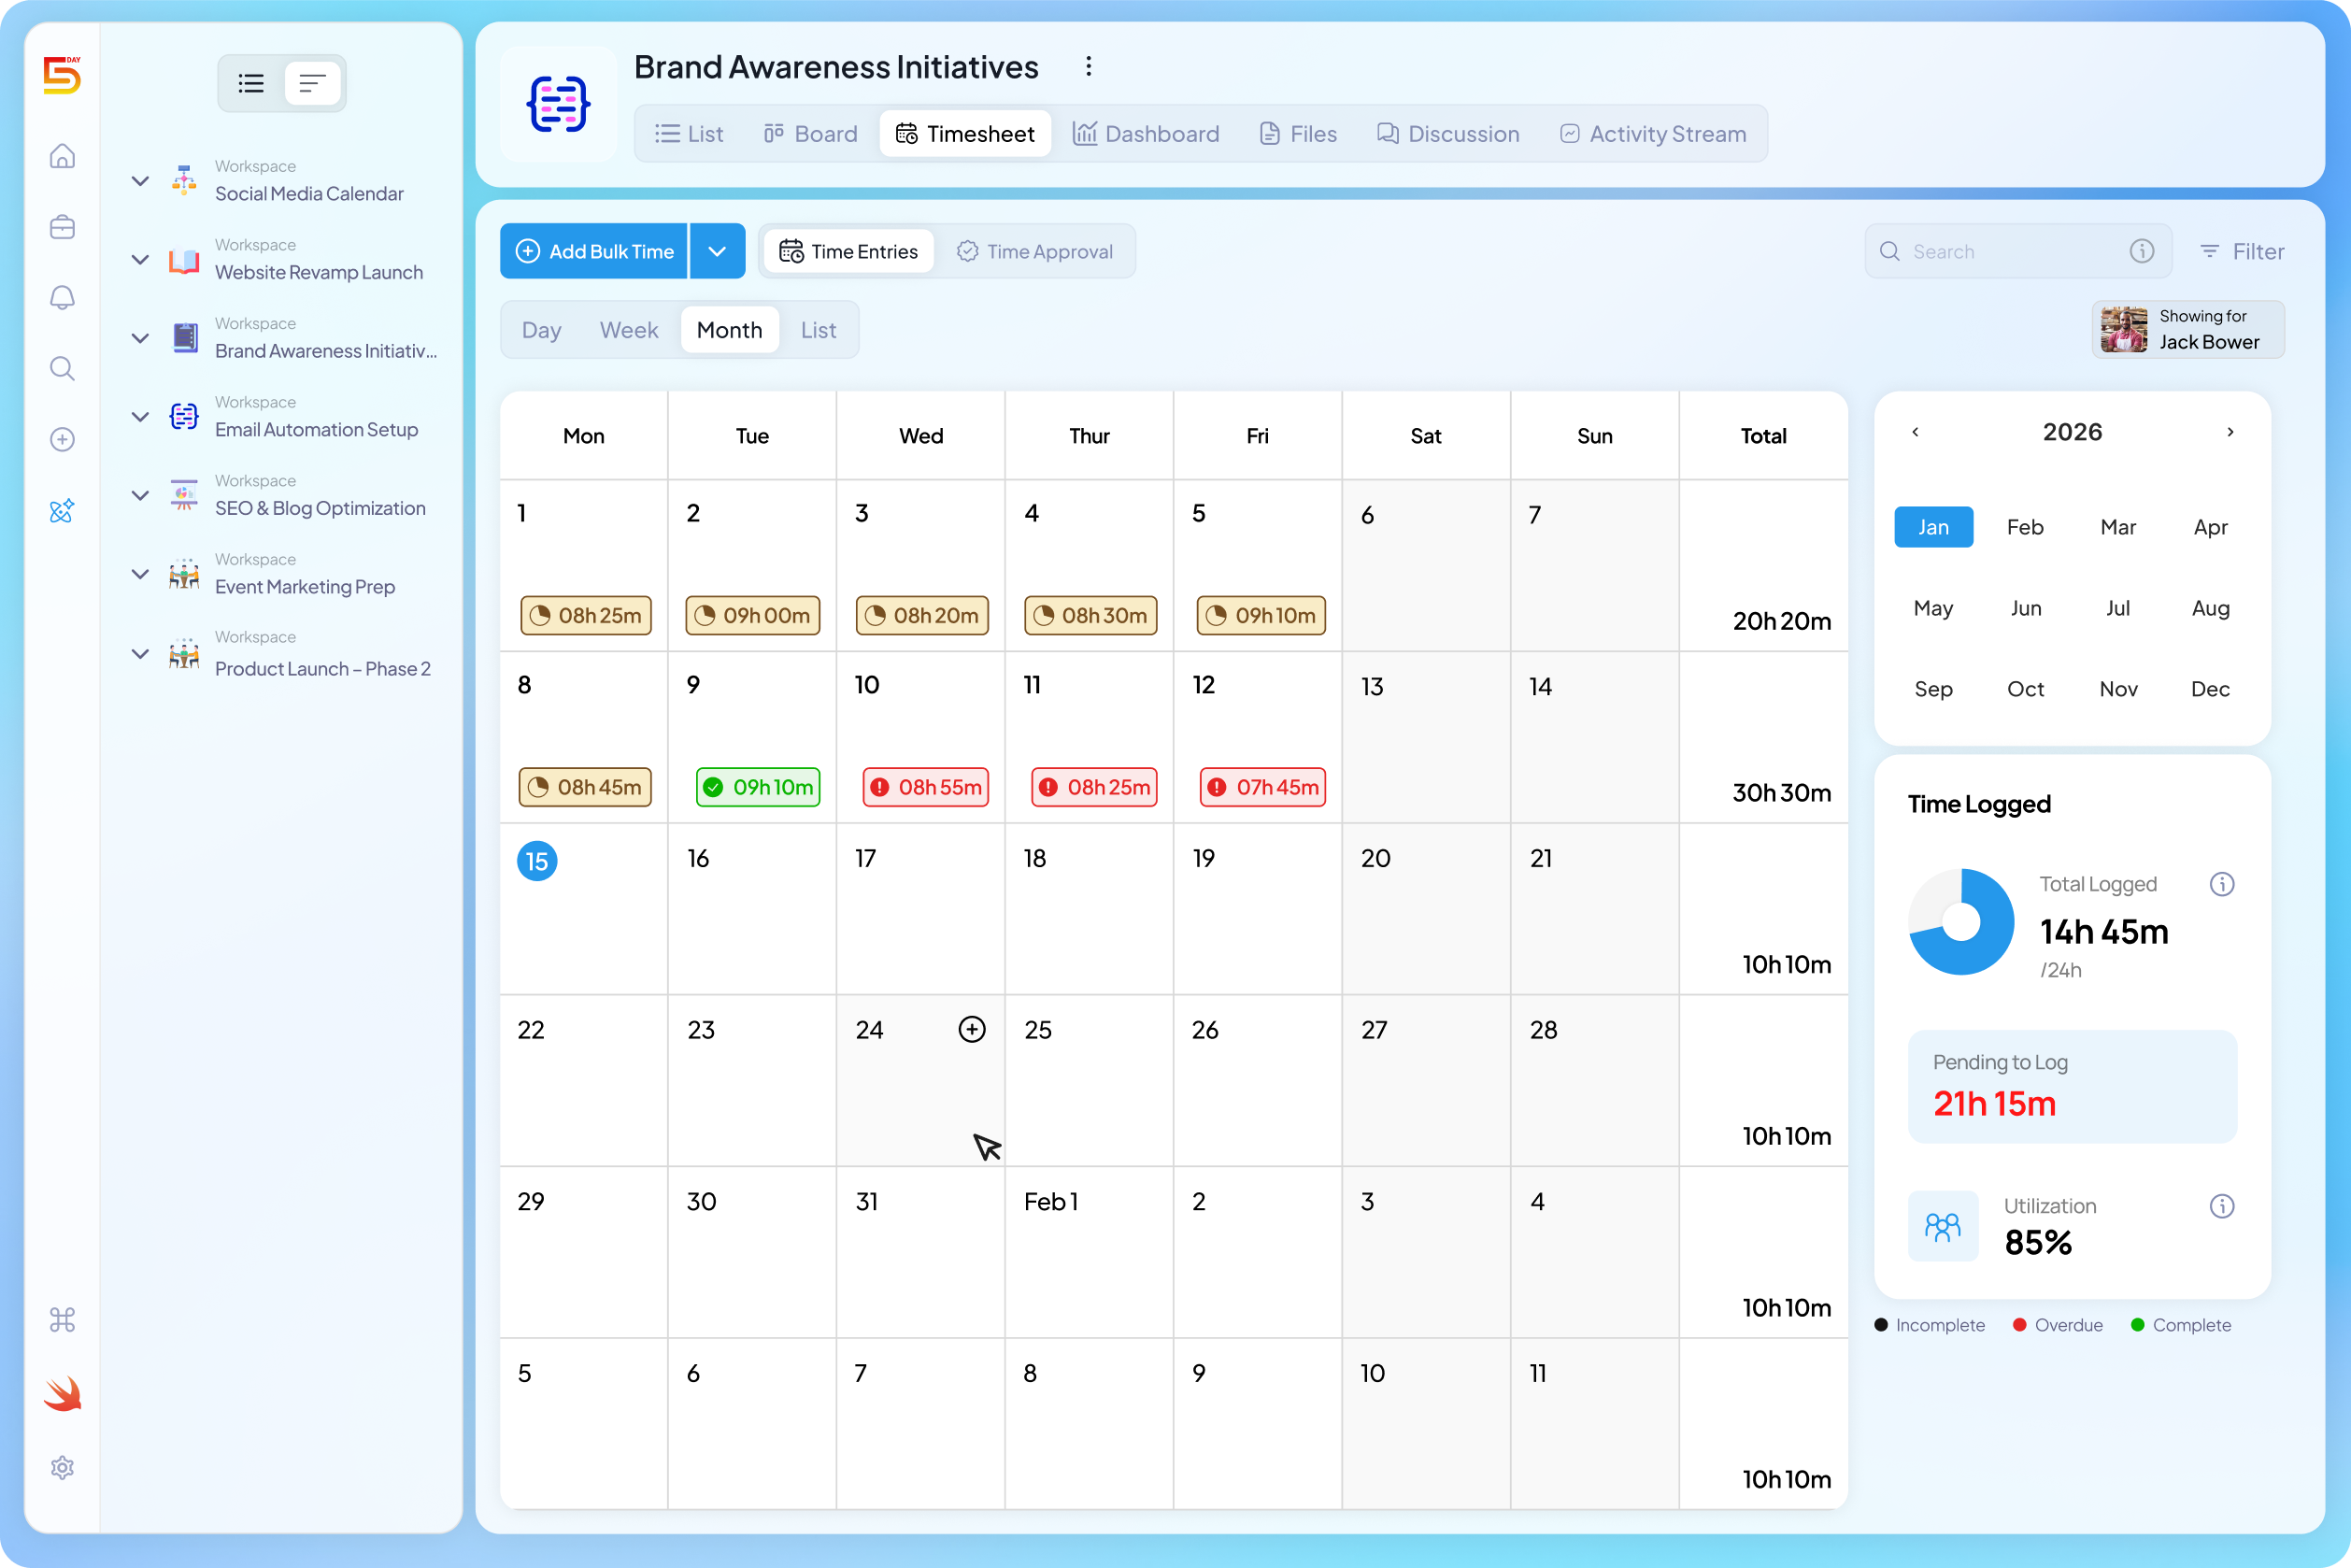The height and width of the screenshot is (1568, 2351).
Task: Open the briefcase projects icon
Action: click(x=62, y=227)
